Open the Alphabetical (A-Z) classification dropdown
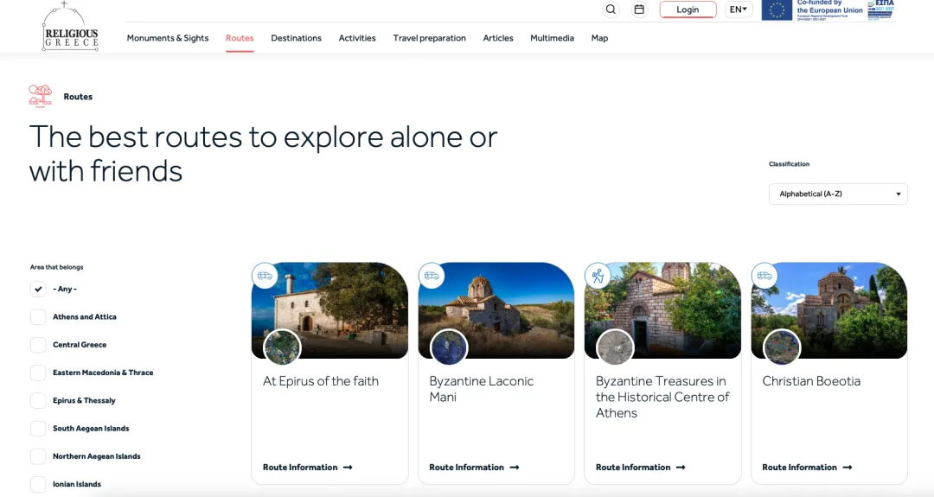This screenshot has height=497, width=934. 837,194
